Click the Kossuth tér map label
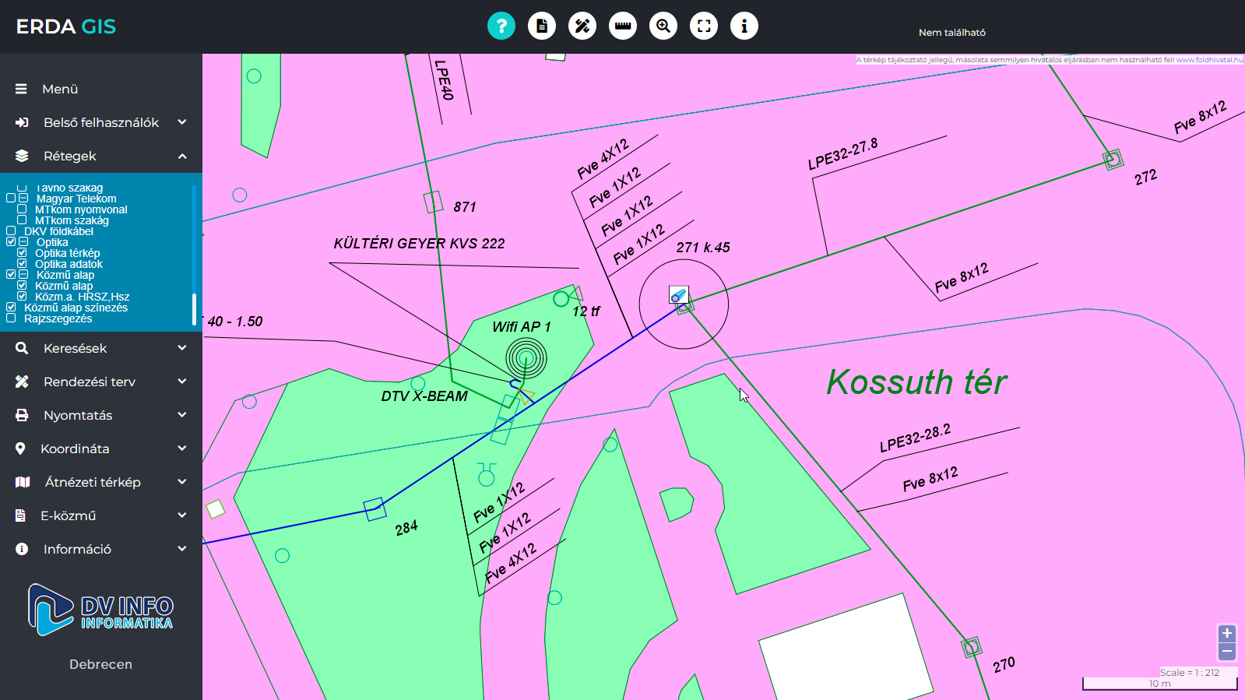Screen dimensions: 1245x700 (x=916, y=382)
